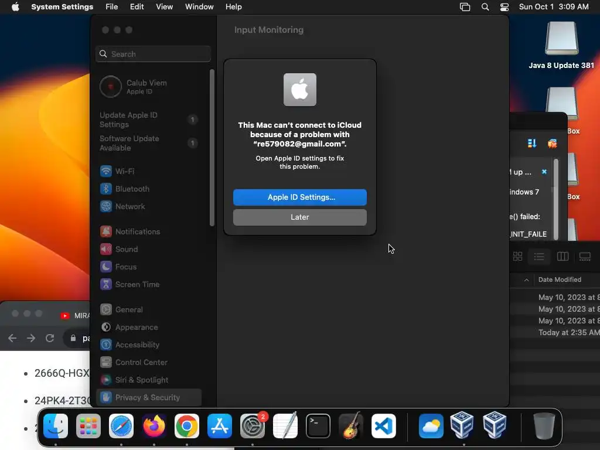
Task: Open Control Center in menu bar
Action: click(x=504, y=7)
